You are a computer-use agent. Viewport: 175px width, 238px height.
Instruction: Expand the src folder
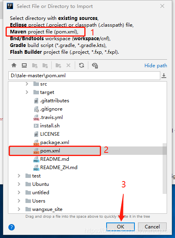tap(27, 84)
